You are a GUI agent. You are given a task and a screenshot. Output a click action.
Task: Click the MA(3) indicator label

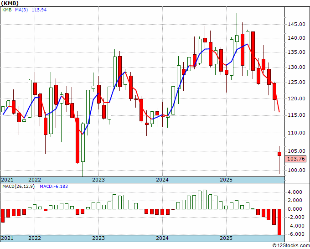[21, 10]
